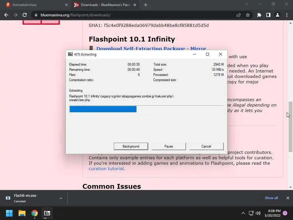Select the 7-Zip taskbar icon

[47, 213]
